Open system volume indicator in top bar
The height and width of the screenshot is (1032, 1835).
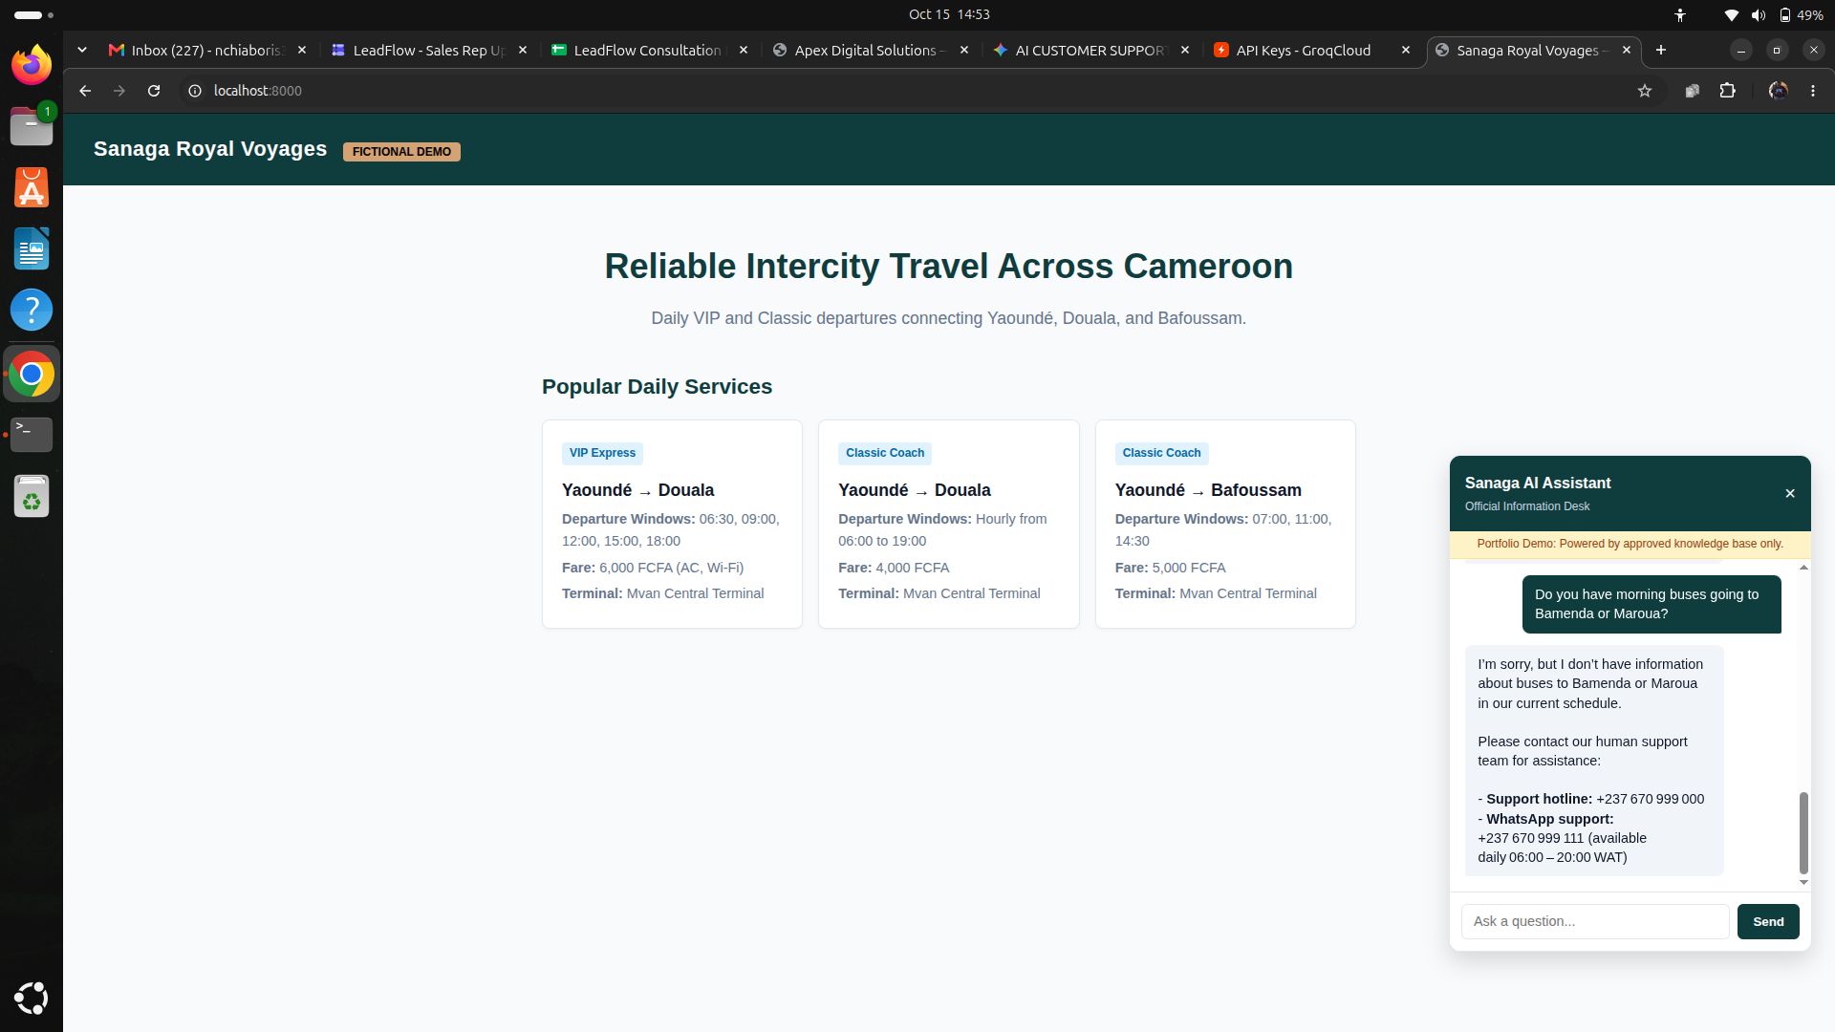click(x=1759, y=14)
